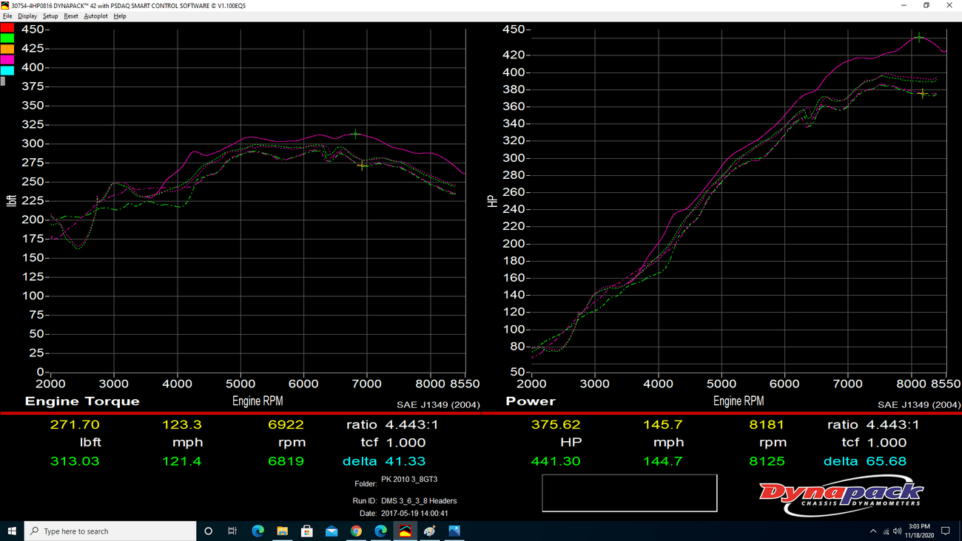The image size is (962, 541).
Task: Open the Autoplot menu
Action: click(95, 16)
